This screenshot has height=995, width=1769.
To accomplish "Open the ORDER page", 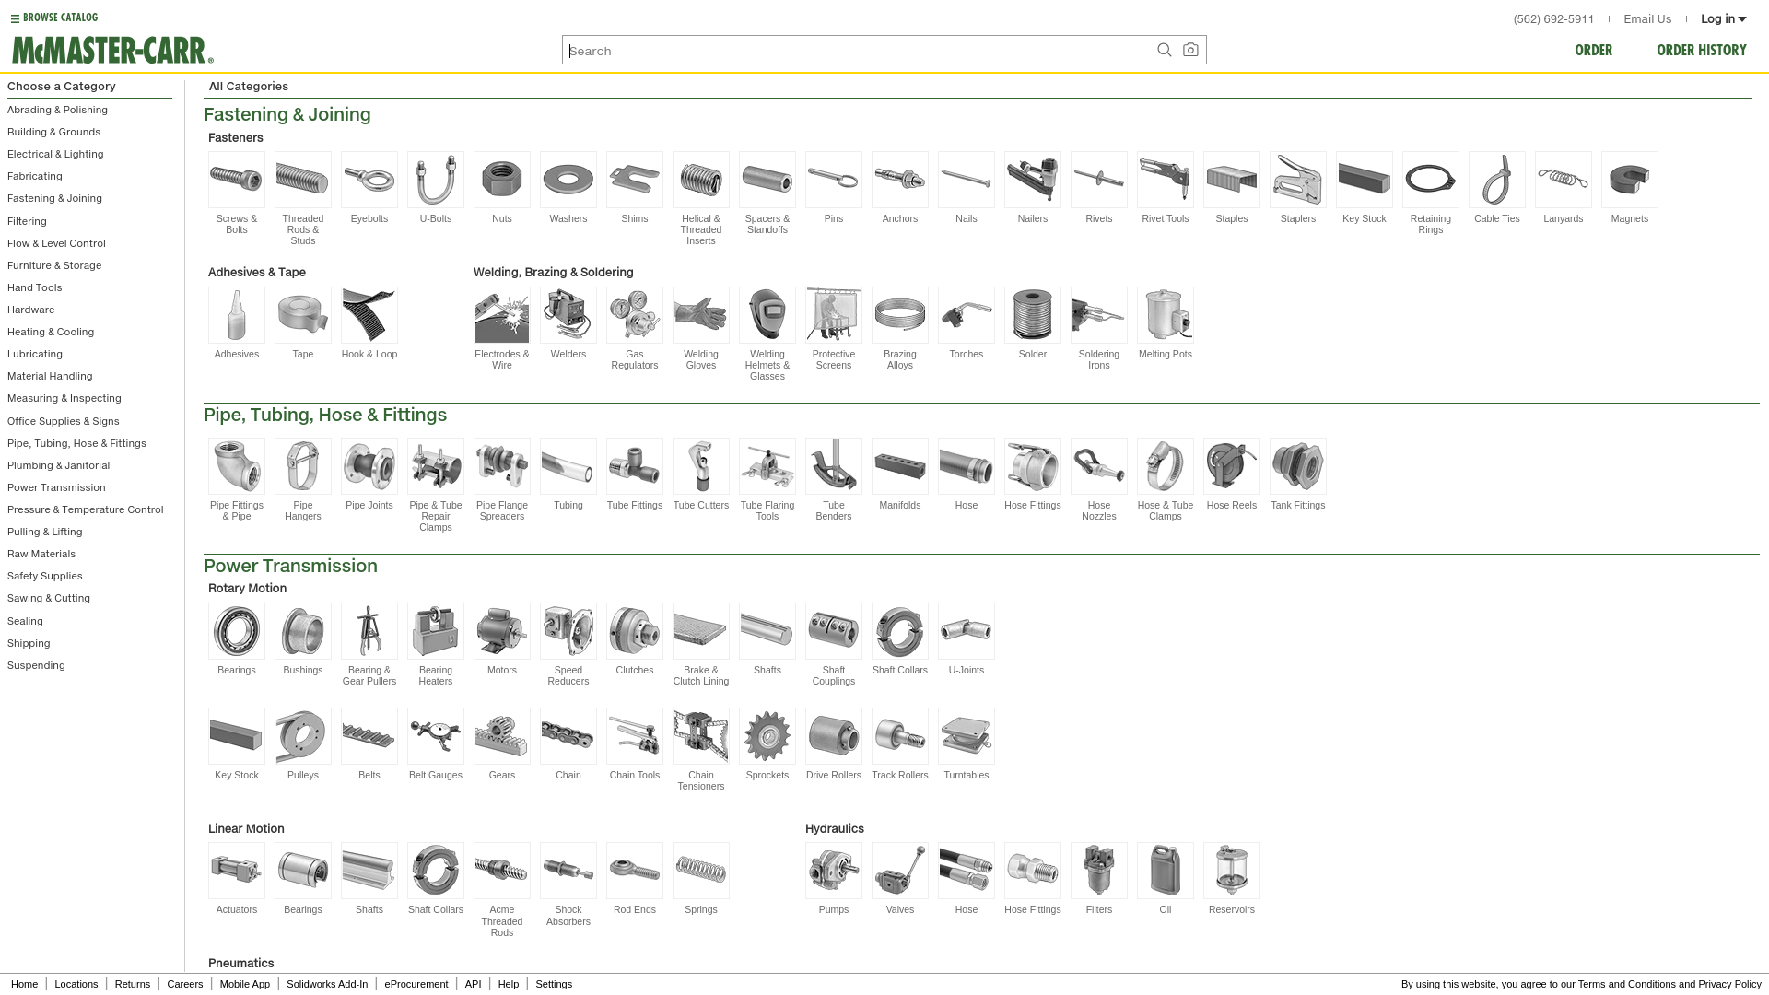I will tap(1593, 50).
